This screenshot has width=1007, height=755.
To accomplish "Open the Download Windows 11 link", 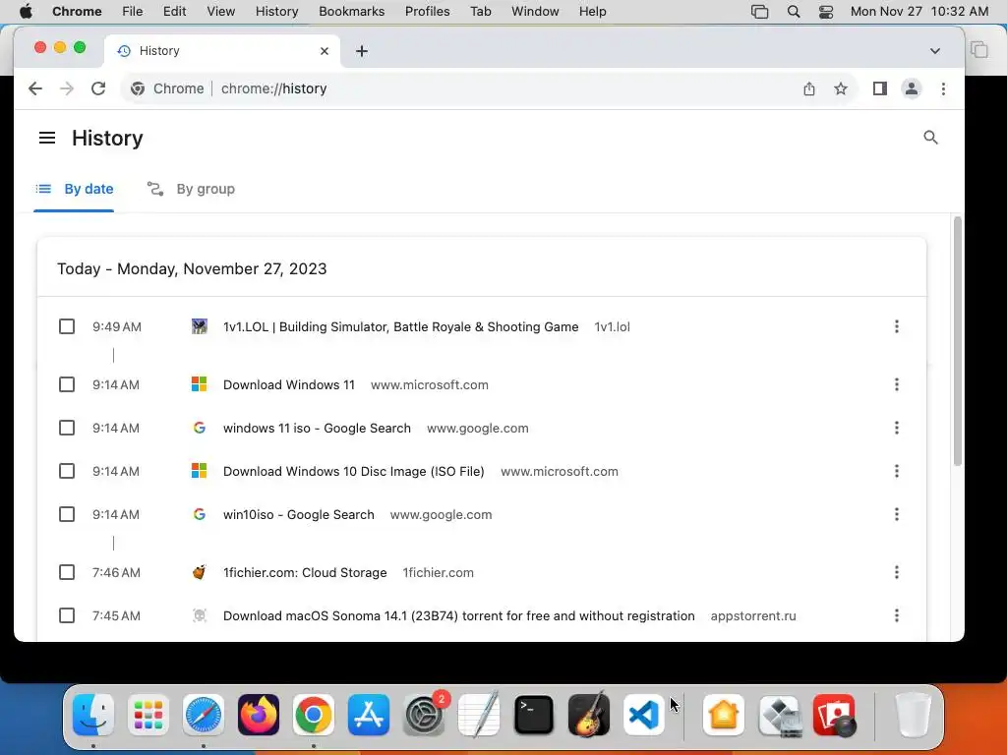I will coord(289,384).
